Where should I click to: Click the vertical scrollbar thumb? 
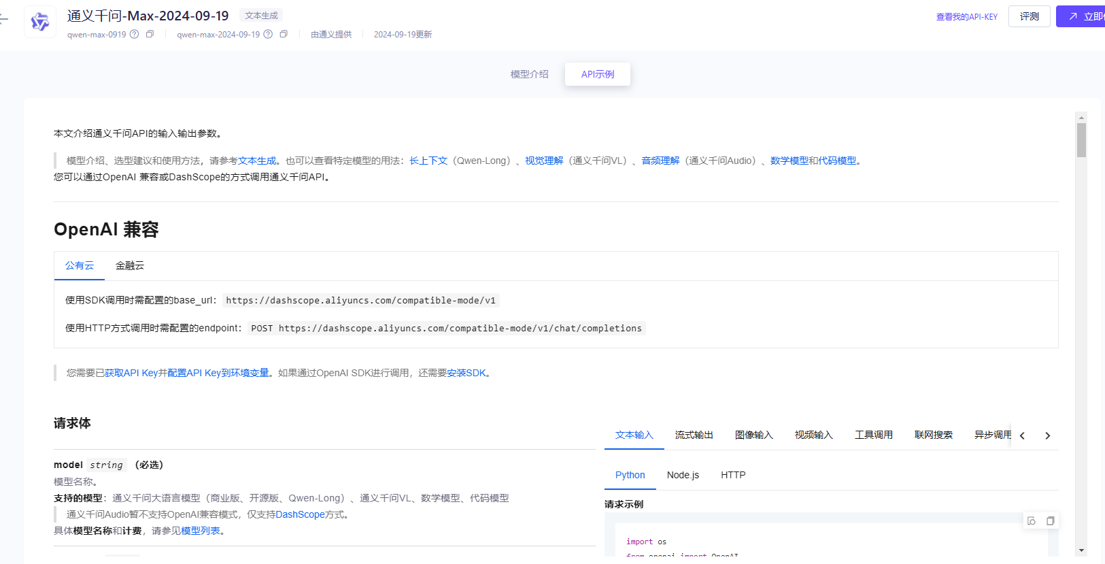click(1081, 140)
